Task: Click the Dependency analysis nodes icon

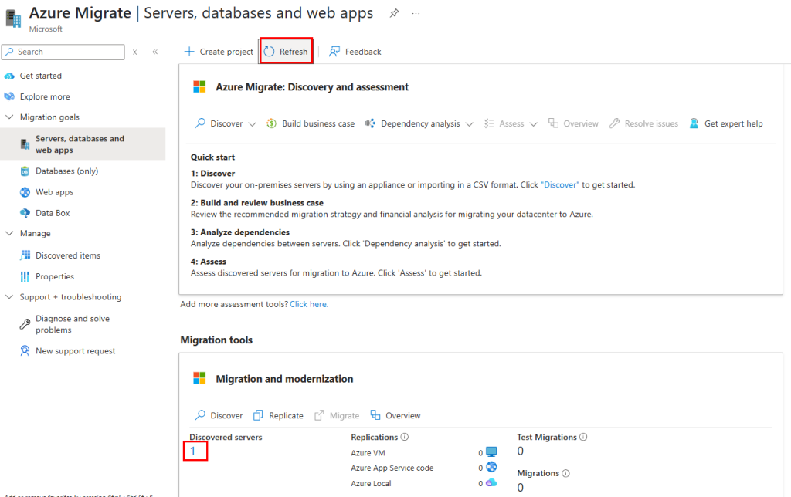Action: click(370, 123)
